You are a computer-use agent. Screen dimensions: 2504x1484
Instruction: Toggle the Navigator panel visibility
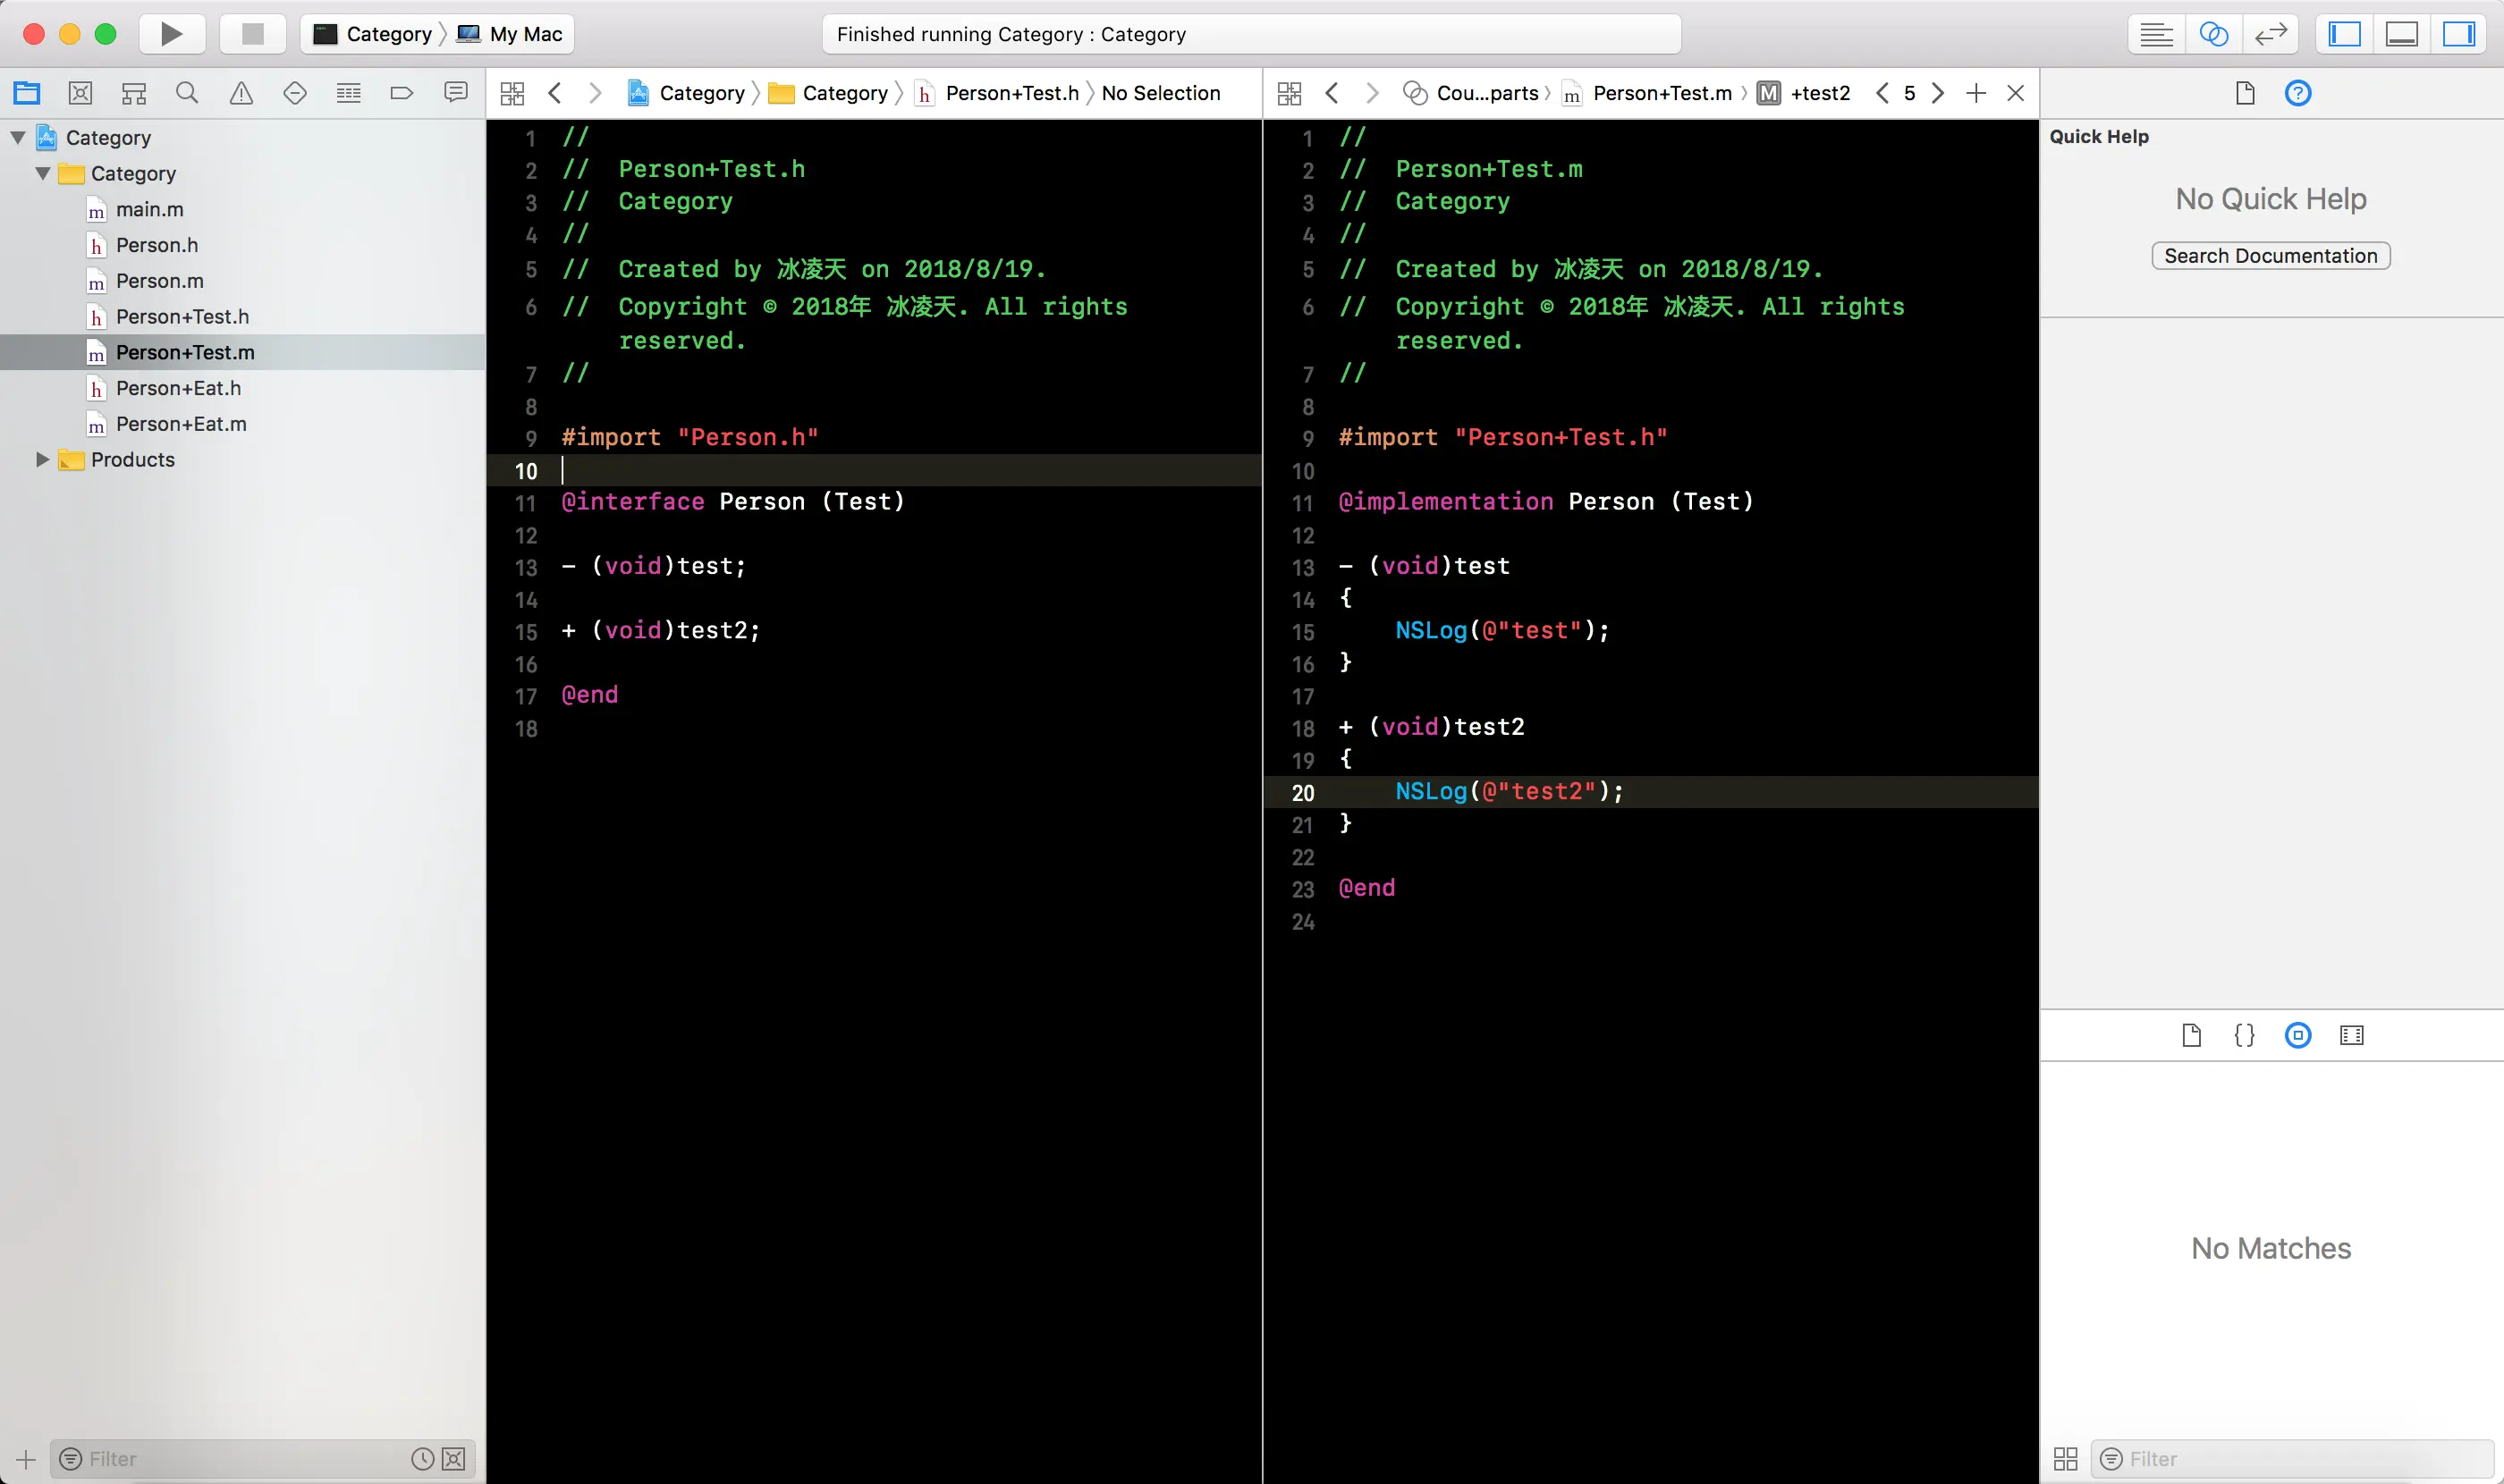2344,34
